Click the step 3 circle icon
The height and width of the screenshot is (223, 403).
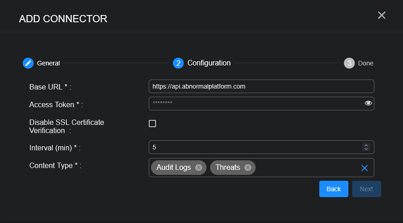tap(349, 63)
